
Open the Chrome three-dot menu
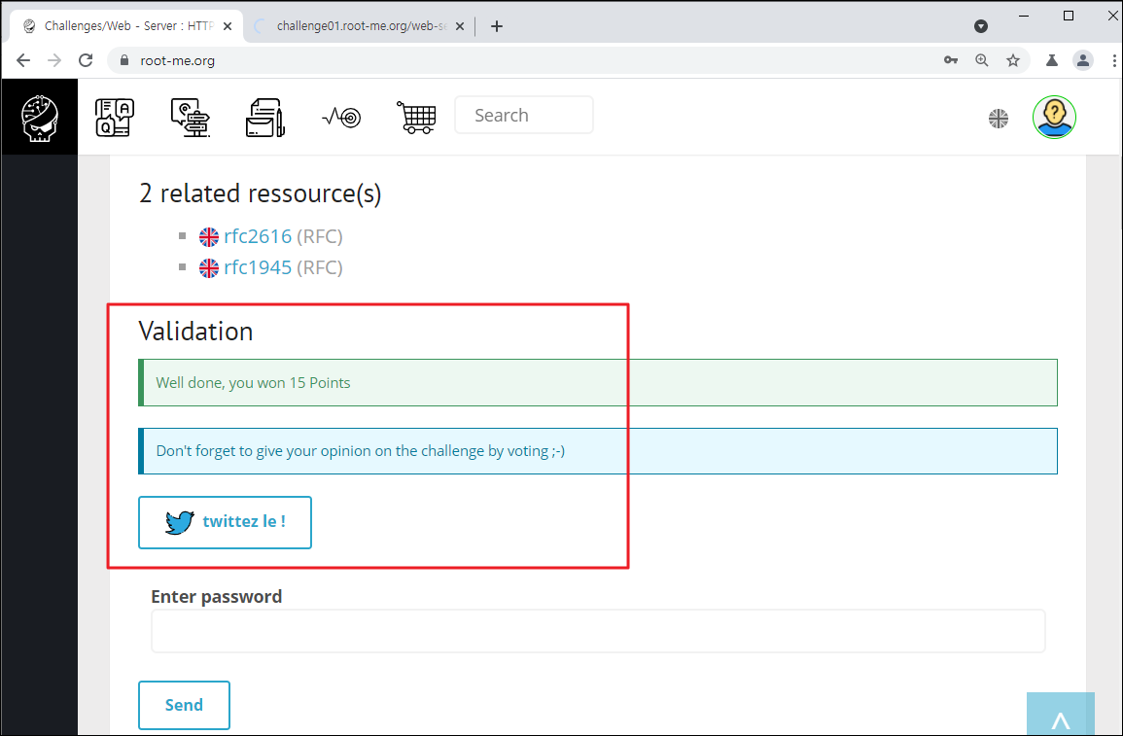[1113, 60]
